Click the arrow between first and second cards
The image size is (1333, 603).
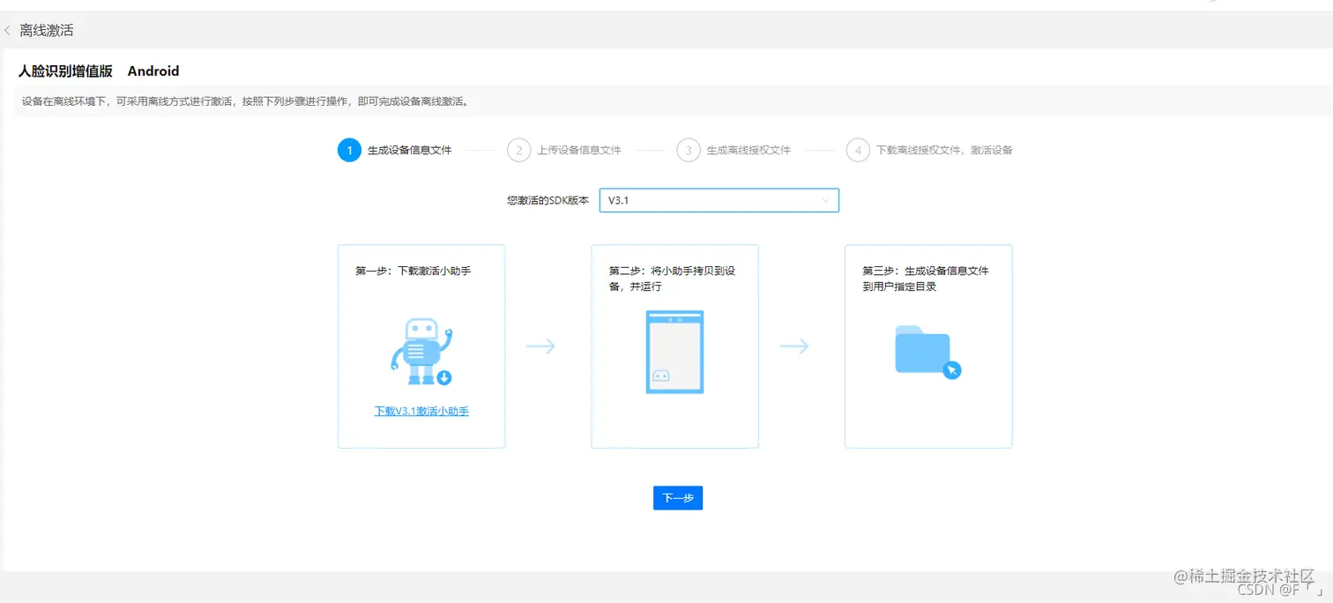click(x=541, y=346)
